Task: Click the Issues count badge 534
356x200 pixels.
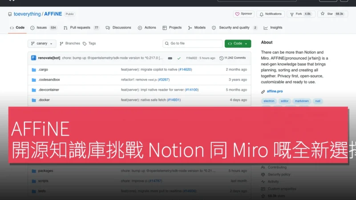Action: click(53, 28)
